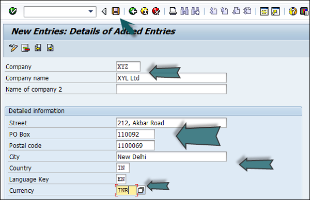Click the Language Key field showing EN

click(x=121, y=179)
